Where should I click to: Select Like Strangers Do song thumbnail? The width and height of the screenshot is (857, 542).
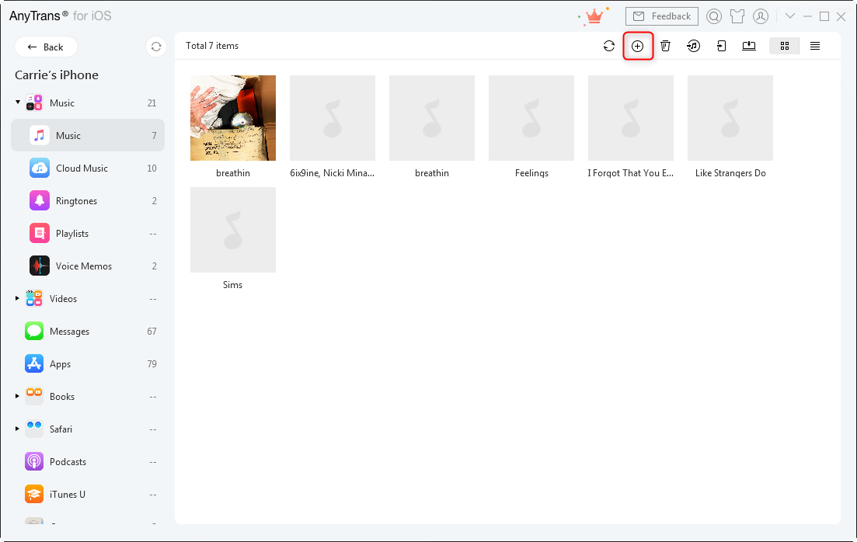click(730, 118)
